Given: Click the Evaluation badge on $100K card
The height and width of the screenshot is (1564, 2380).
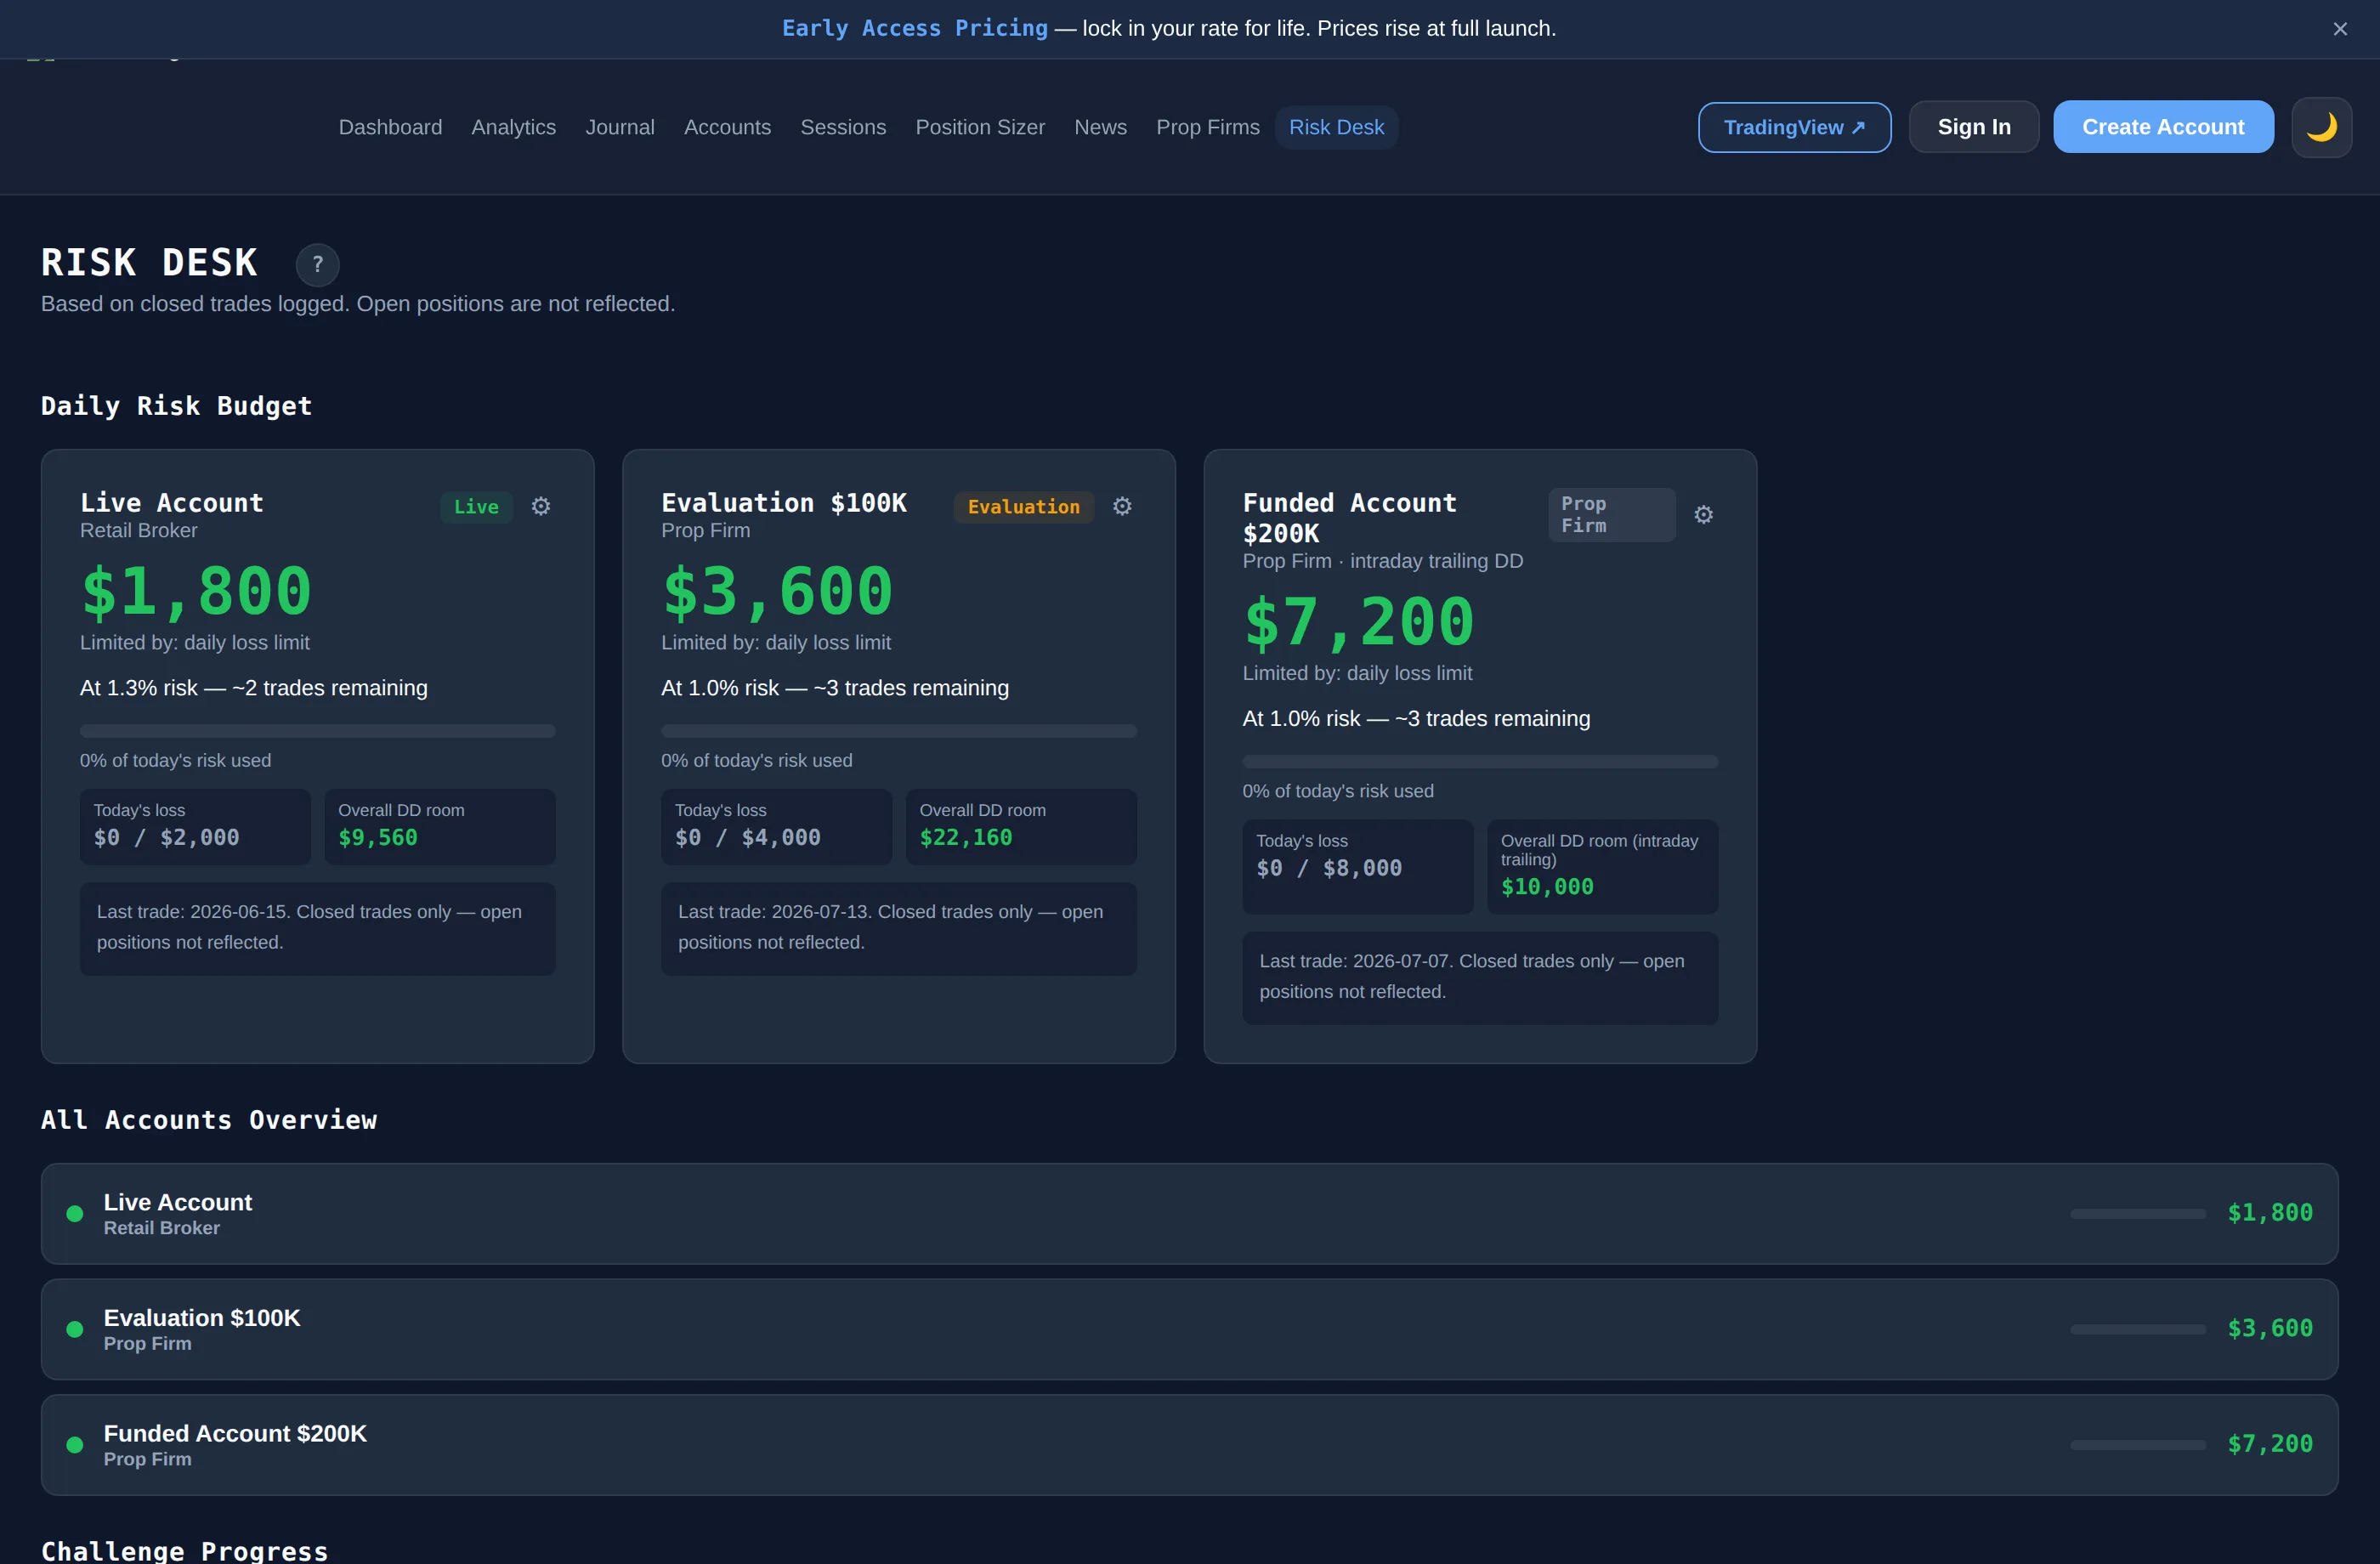Looking at the screenshot, I should pos(1023,507).
